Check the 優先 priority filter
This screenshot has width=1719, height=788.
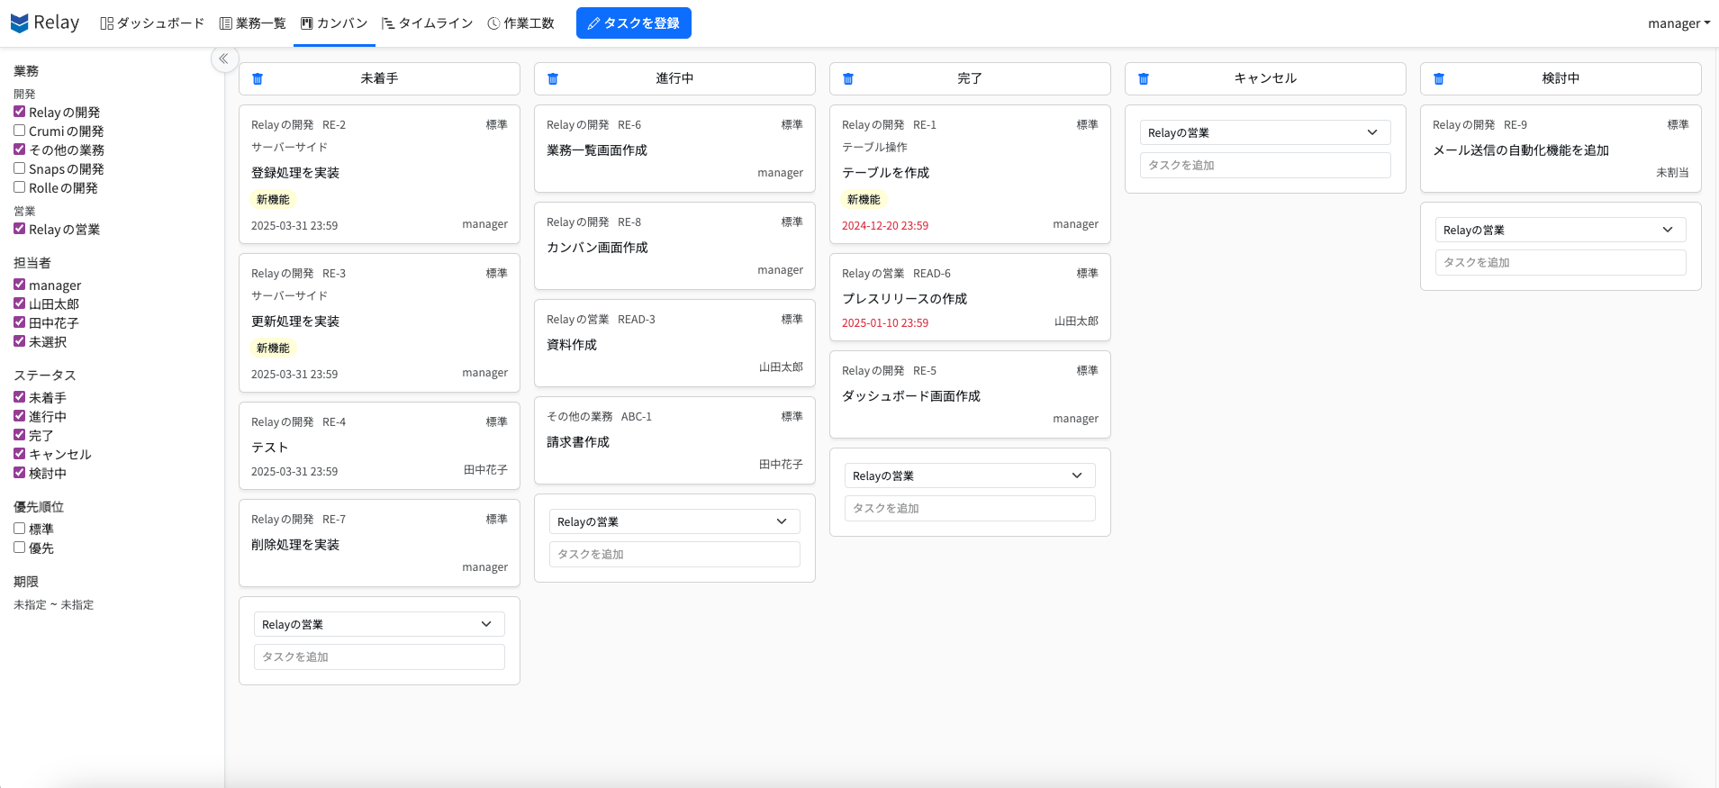(x=19, y=548)
